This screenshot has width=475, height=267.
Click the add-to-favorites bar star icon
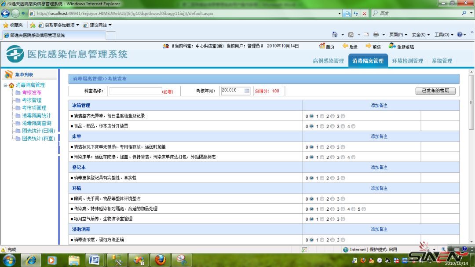click(33, 25)
